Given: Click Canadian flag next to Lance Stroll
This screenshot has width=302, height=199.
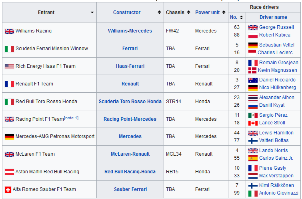Looking at the screenshot, I should 253,123.
